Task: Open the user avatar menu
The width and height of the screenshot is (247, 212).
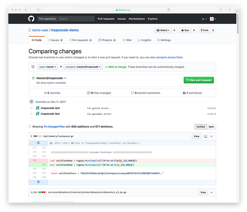Action: pyautogui.click(x=213, y=19)
